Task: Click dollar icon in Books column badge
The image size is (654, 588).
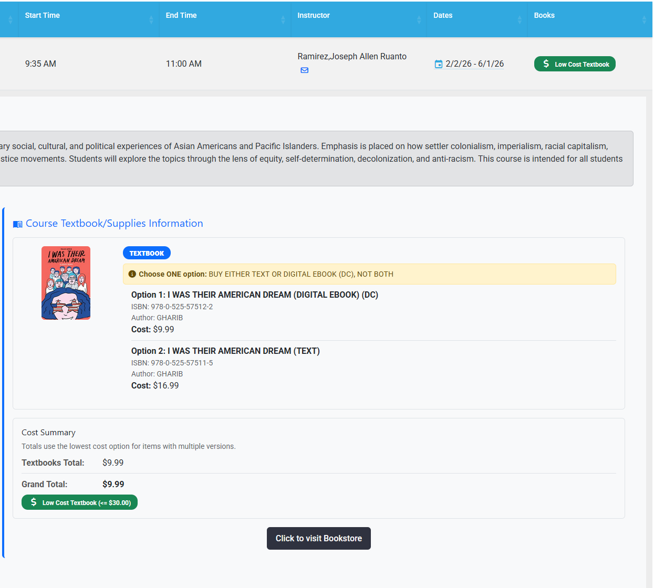Action: coord(546,64)
